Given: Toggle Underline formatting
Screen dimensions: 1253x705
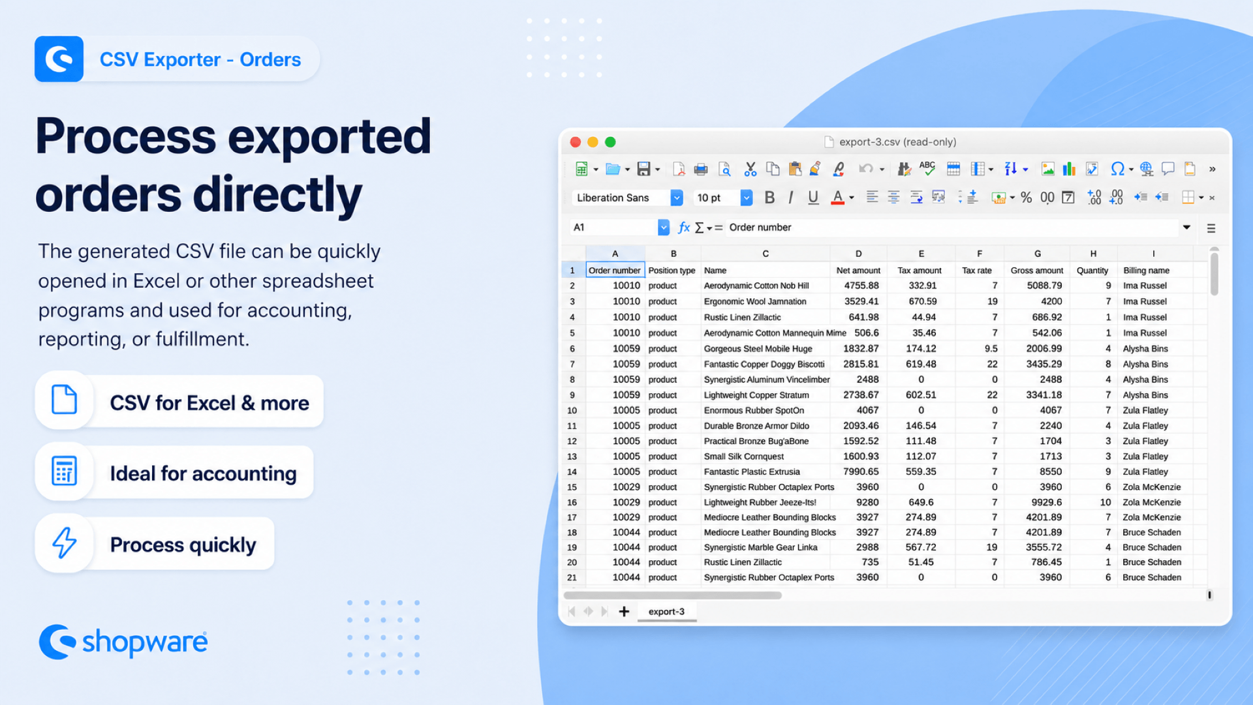Looking at the screenshot, I should point(813,198).
